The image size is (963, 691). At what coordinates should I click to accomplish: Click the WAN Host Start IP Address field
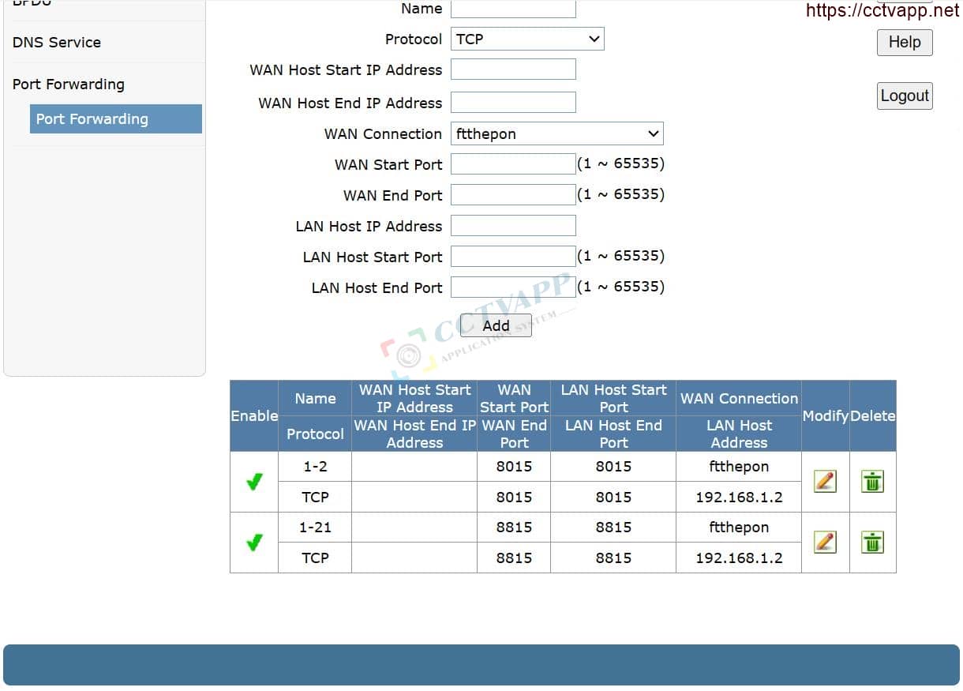[513, 69]
